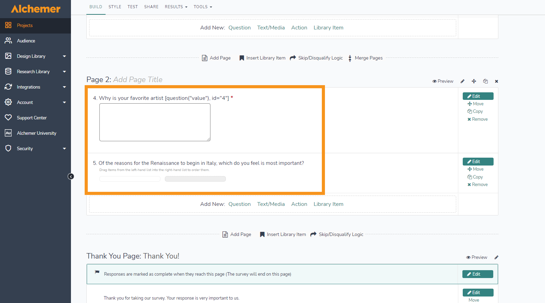Click the Thank You Page pencil icon
This screenshot has width=545, height=303.
[496, 258]
